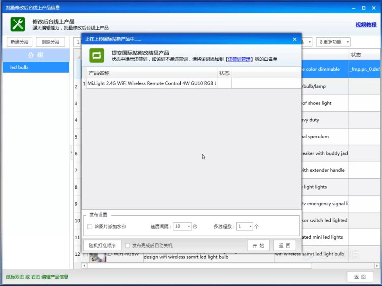Viewport: 382px width, 286px height.
Task: Expand the 8.更多功能 dropdown menu
Action: tap(333, 42)
